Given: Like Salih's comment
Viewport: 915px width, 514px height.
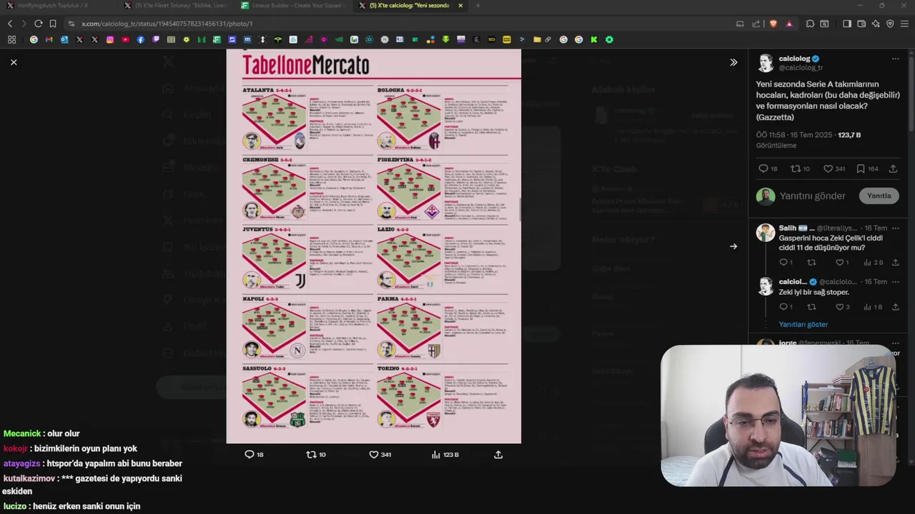Looking at the screenshot, I should [x=842, y=263].
